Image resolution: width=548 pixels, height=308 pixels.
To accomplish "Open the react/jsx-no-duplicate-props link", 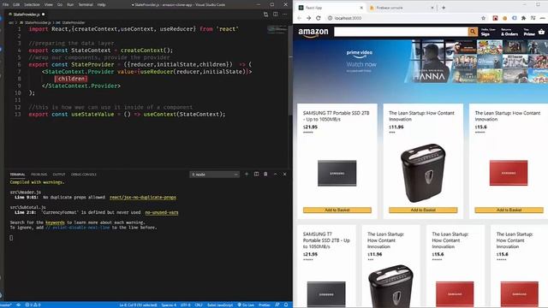I will pos(143,198).
